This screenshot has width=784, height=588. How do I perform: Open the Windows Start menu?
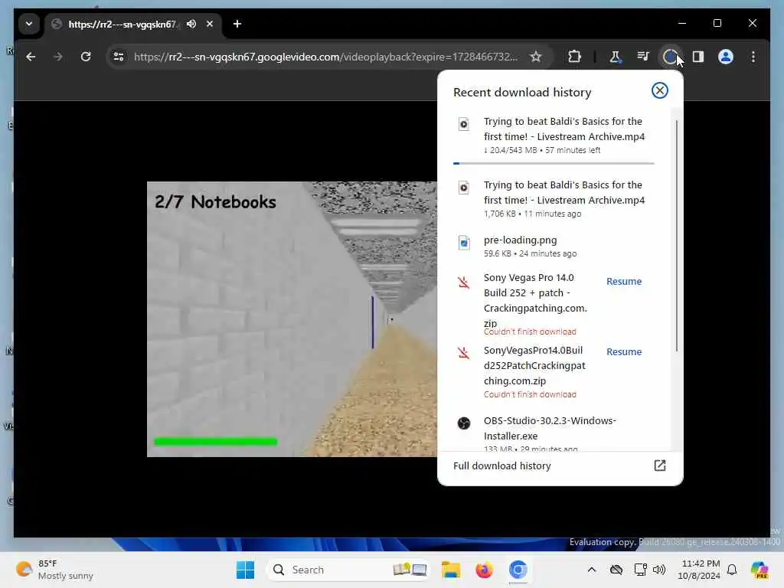point(245,570)
